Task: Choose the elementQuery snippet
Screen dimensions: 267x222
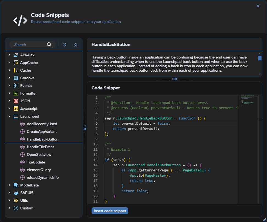Action: pos(44,170)
